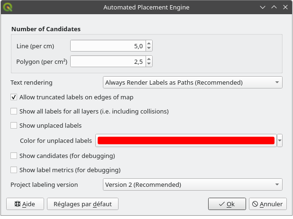Image resolution: width=293 pixels, height=219 pixels.
Task: Enable Show candidates (for debugging)
Action: (14, 156)
